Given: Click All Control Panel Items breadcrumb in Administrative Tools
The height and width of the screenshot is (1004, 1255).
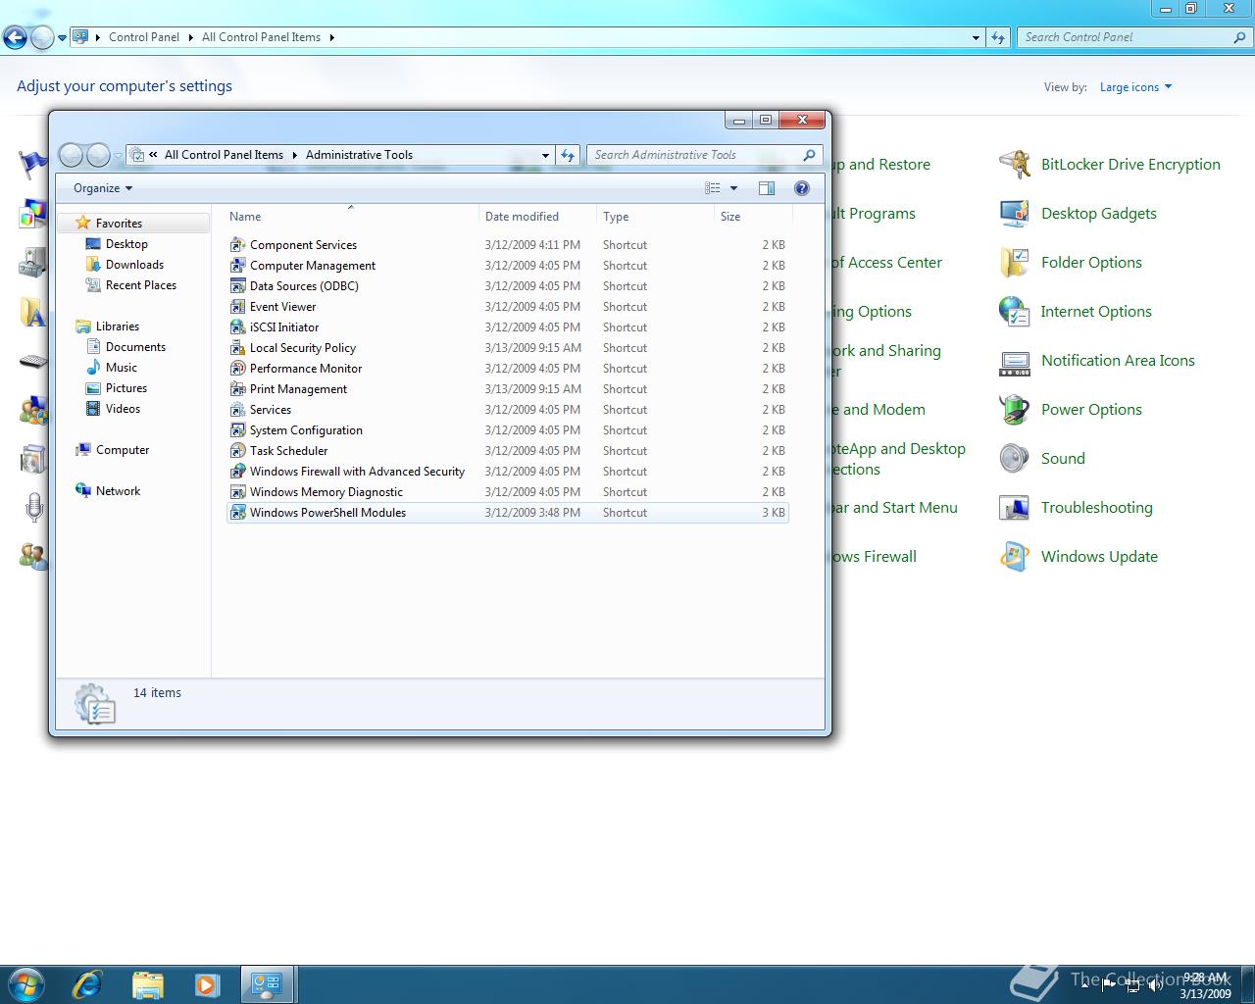Looking at the screenshot, I should (224, 155).
